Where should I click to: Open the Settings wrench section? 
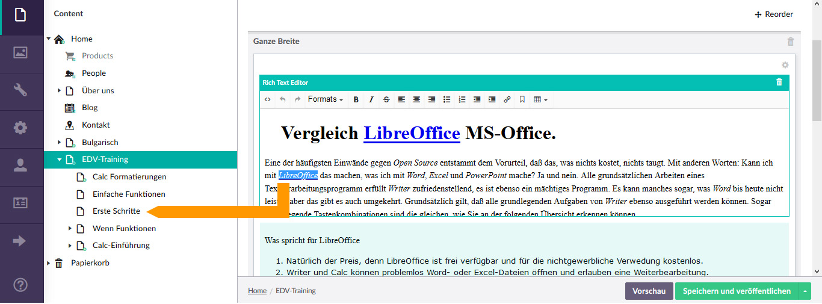(x=20, y=90)
